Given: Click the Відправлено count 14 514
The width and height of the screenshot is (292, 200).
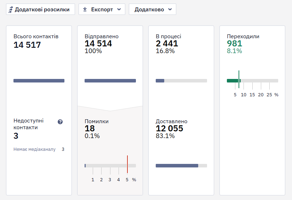Looking at the screenshot, I should [98, 44].
